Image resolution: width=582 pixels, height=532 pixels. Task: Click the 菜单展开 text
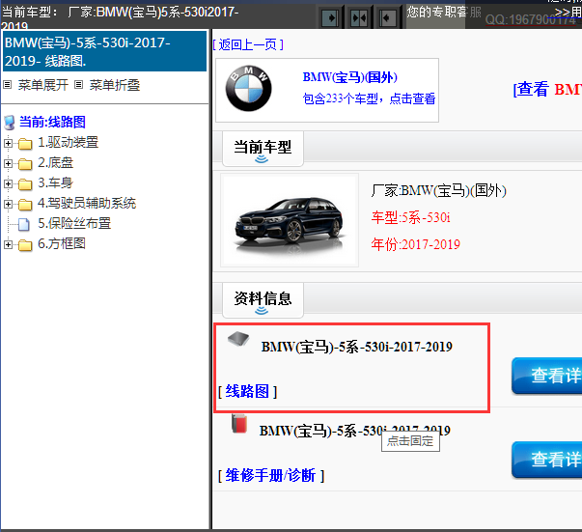43,85
